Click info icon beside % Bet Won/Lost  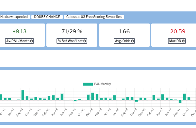tap(85, 41)
